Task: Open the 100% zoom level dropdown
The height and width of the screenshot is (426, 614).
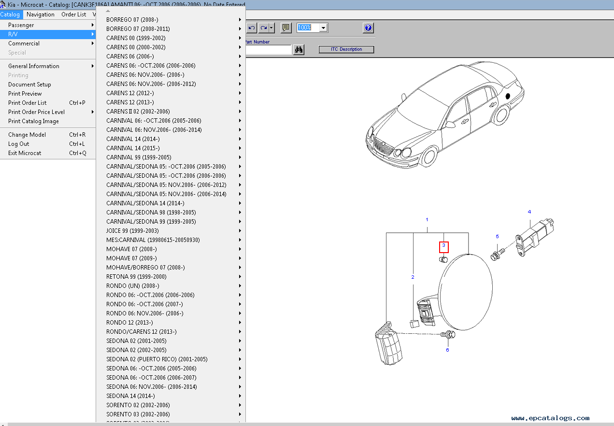Action: (323, 28)
